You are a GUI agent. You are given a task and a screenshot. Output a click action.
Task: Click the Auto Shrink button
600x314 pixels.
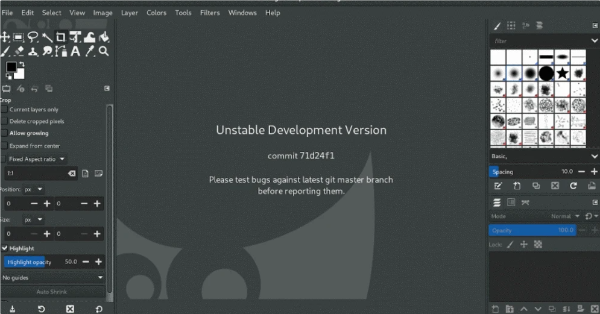coord(52,292)
